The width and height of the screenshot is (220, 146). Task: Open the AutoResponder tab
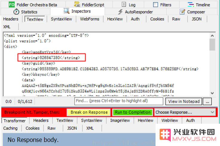point(136,12)
